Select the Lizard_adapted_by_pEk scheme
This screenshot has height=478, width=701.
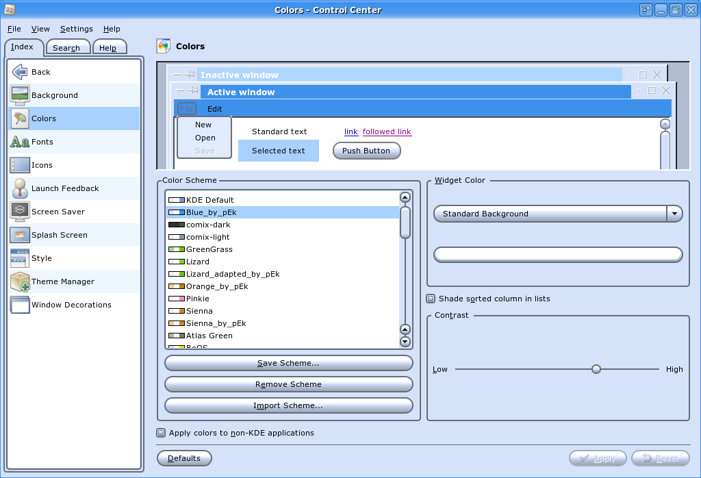click(x=283, y=274)
